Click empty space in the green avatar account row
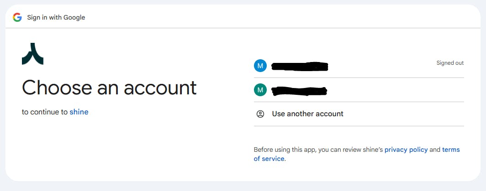Screen dimensions: 486x191 coord(393,90)
